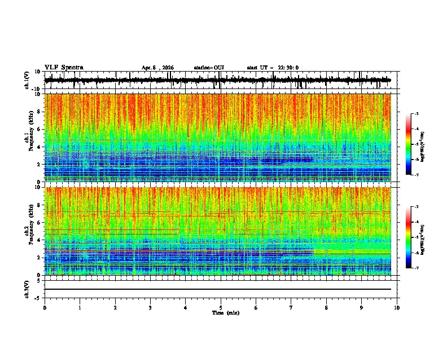Click inside the ch.2 spectrogram panel
447x345 pixels.
coord(217,231)
